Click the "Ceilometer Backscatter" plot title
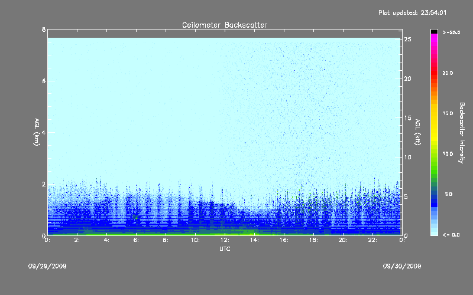This screenshot has height=295, width=473. pyautogui.click(x=225, y=25)
